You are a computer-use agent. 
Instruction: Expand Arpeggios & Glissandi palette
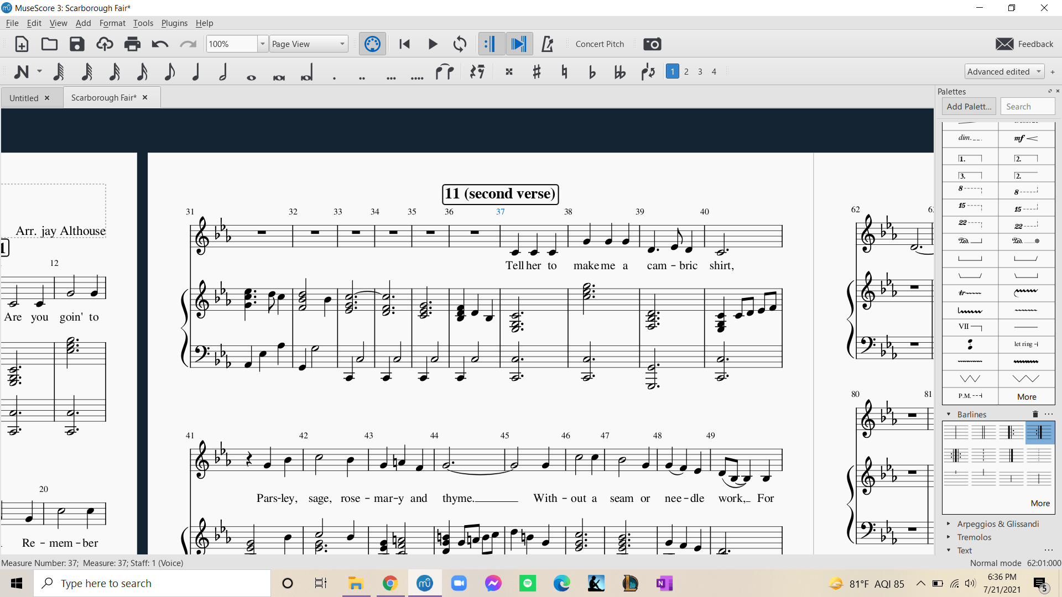[x=949, y=524]
